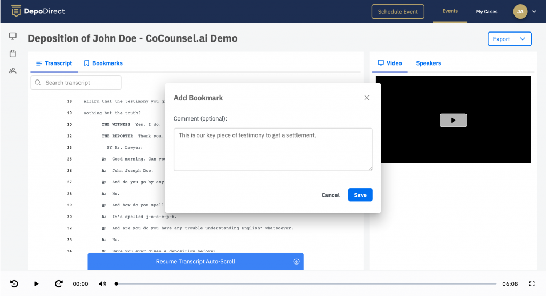Click Resume Transcript Auto-Scroll bar
Viewport: 546px width, 296px height.
pyautogui.click(x=196, y=261)
